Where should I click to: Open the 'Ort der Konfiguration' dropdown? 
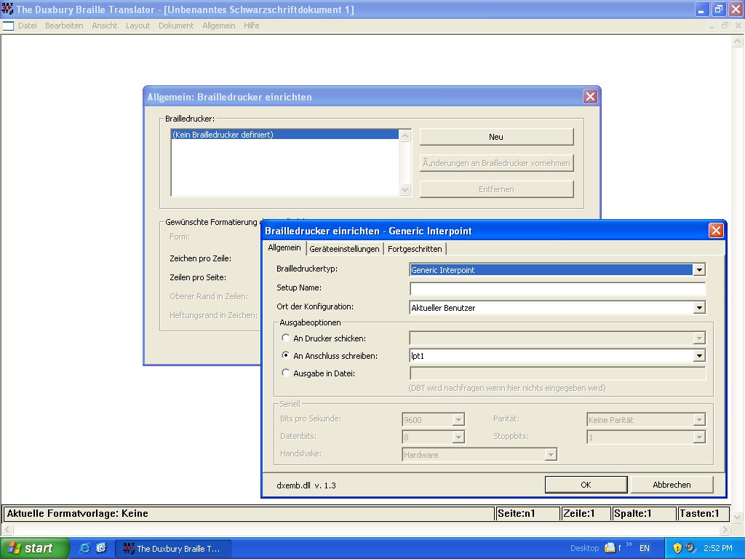699,308
